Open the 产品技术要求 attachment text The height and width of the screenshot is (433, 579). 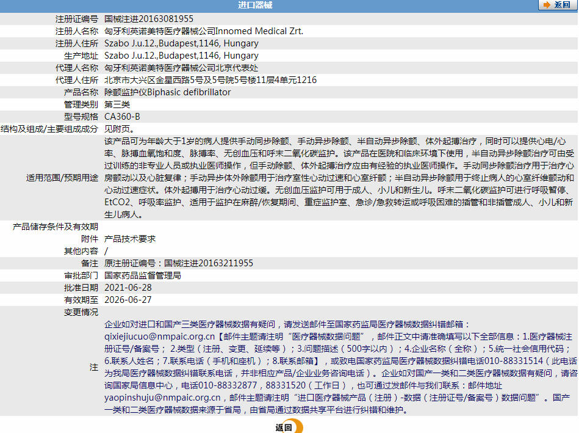click(x=130, y=239)
